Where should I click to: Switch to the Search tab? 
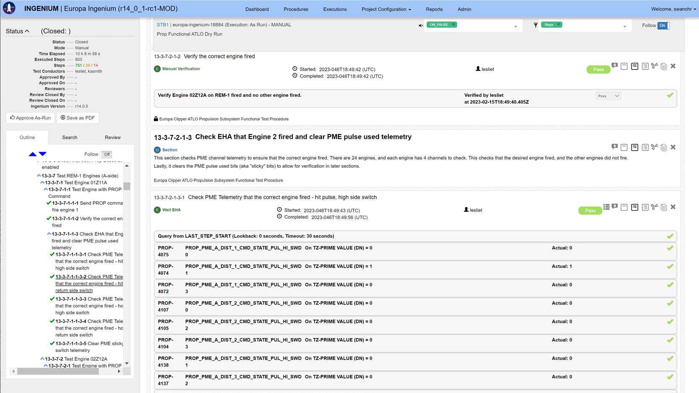(x=70, y=138)
